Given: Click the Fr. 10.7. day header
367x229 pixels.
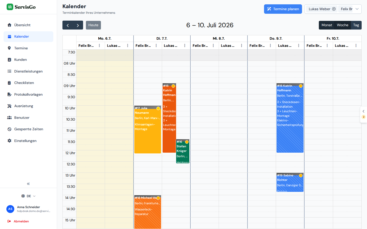Looking at the screenshot, I should coord(333,39).
